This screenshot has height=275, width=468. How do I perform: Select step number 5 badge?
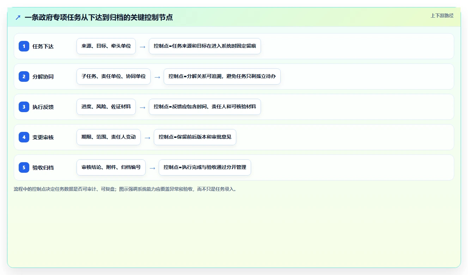24,167
